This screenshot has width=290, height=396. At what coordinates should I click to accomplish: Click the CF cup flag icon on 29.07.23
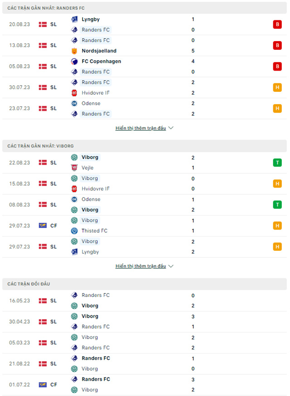pos(43,225)
